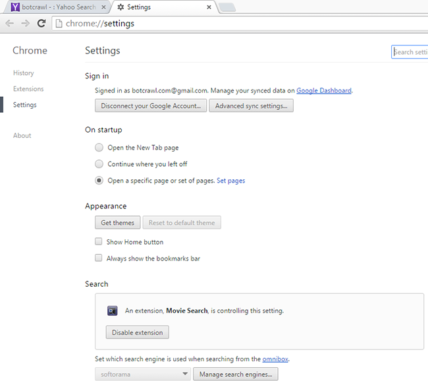Go back with the browser back arrow

coord(10,24)
